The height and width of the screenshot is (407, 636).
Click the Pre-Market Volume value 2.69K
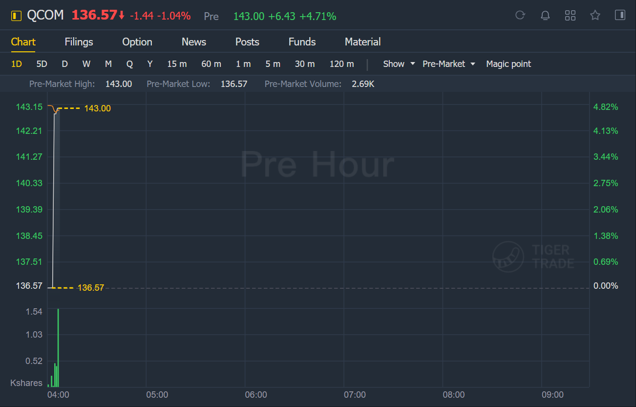[x=363, y=84]
